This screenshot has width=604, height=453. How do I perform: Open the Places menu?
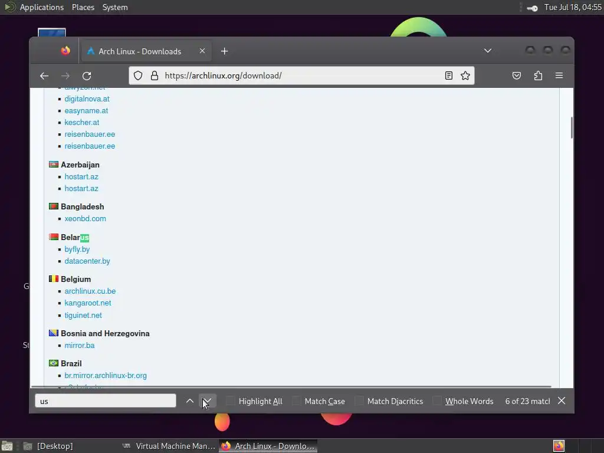click(x=83, y=7)
